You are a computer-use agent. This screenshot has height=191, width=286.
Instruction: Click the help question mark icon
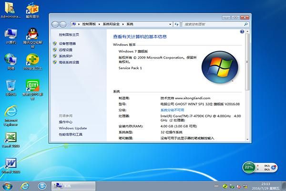coord(242,32)
